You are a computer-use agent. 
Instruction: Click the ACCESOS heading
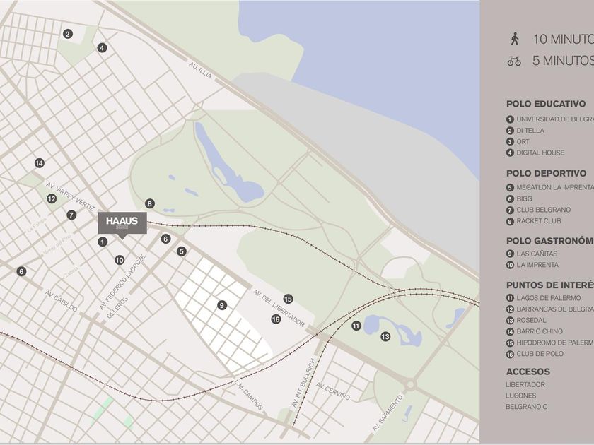[528, 372]
